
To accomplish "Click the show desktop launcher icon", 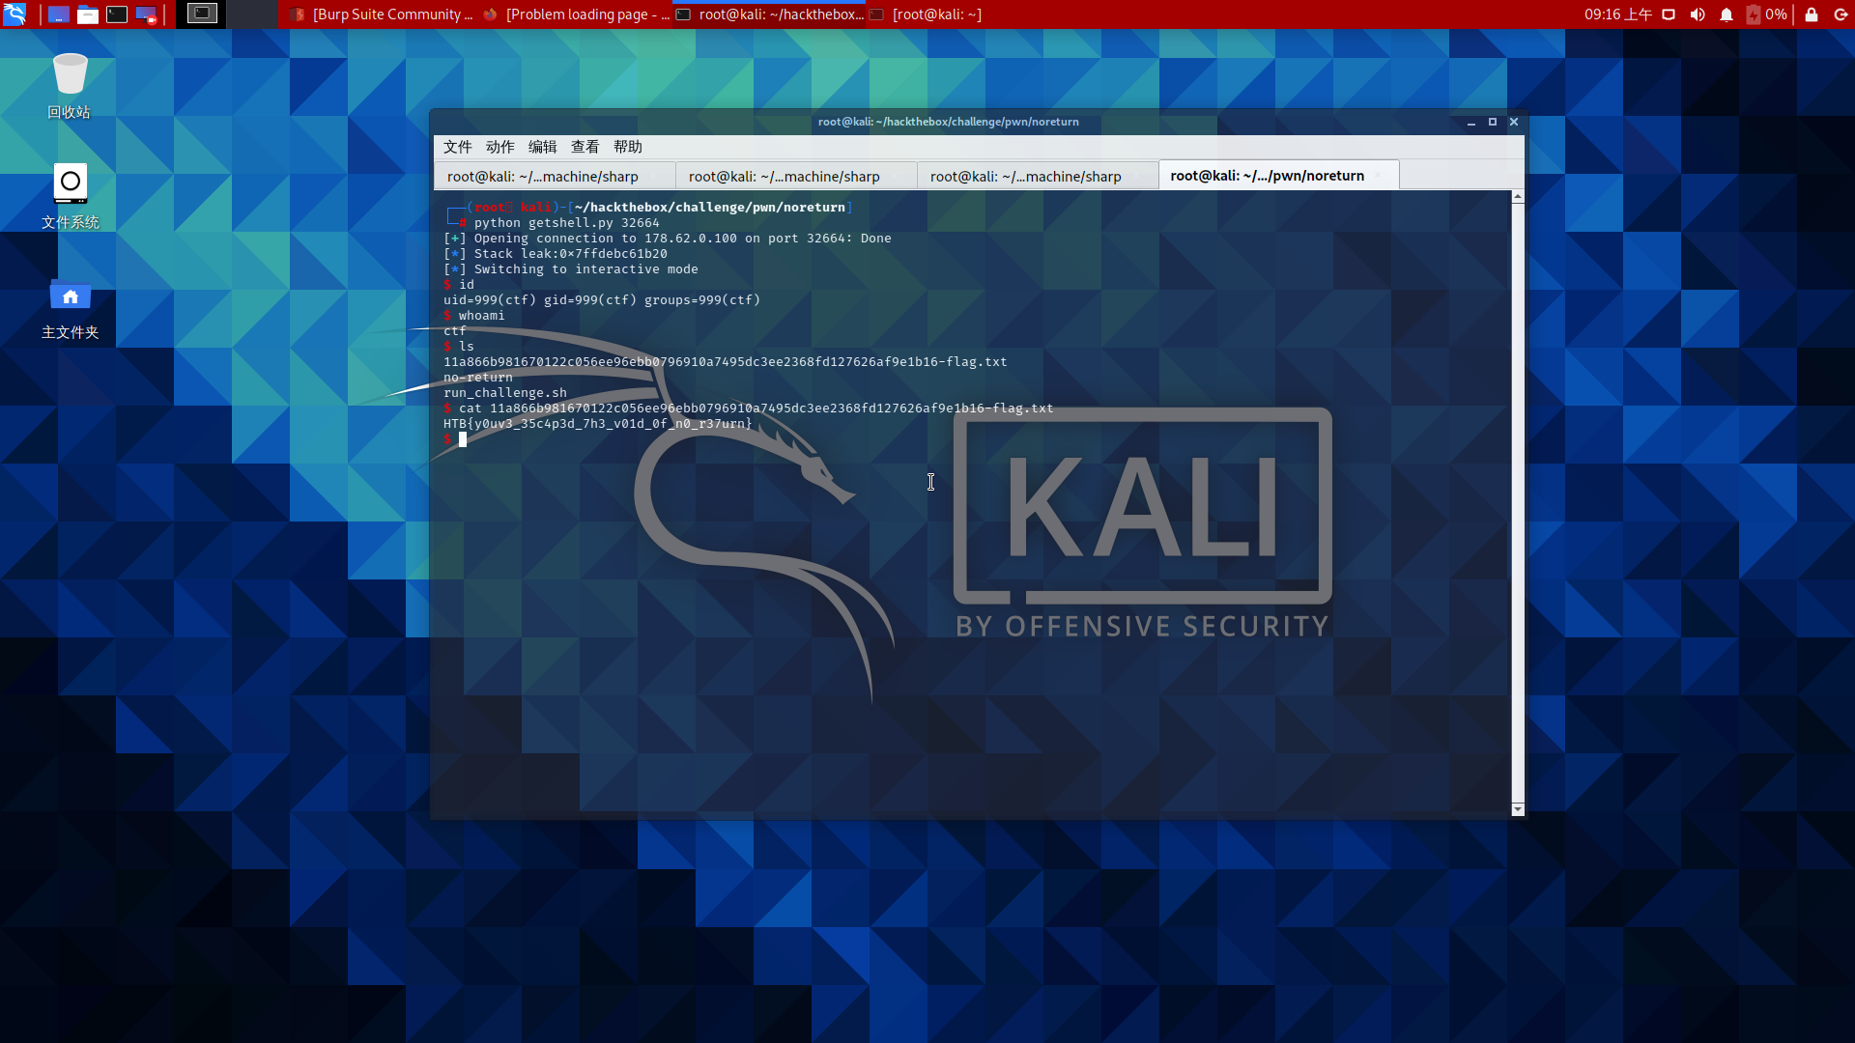I will pyautogui.click(x=58, y=14).
